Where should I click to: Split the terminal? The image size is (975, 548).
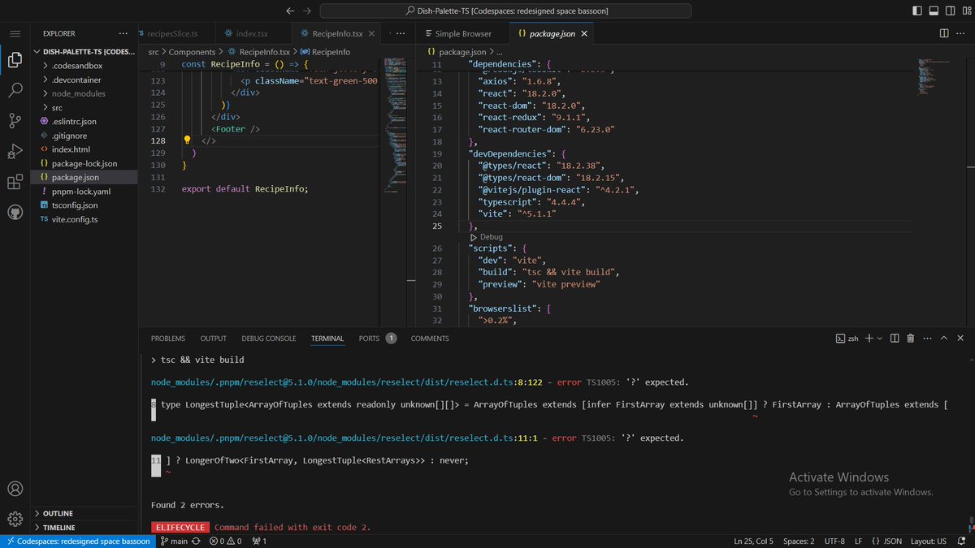tap(894, 339)
